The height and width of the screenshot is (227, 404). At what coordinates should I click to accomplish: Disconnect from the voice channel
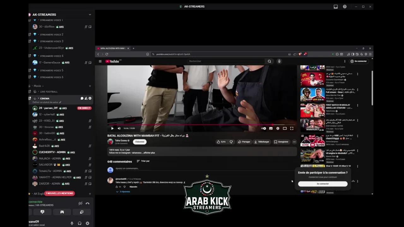(87, 203)
